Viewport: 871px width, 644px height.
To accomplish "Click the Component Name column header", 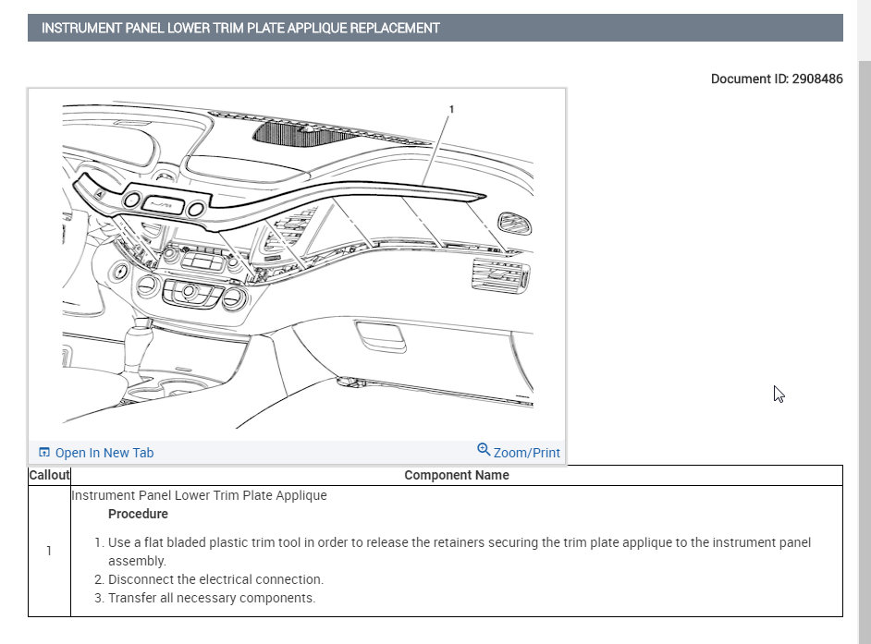I will [457, 475].
